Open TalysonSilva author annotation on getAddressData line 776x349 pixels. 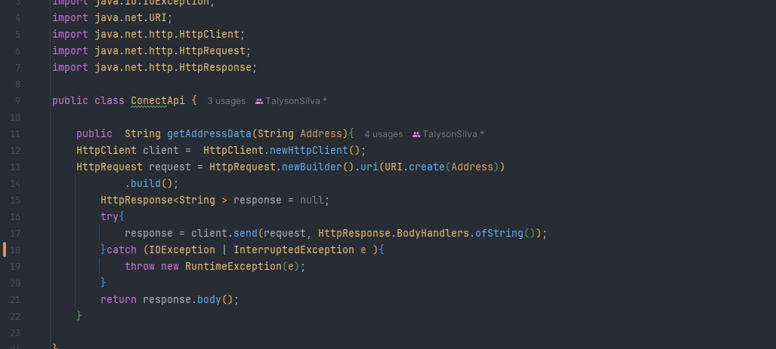point(453,133)
